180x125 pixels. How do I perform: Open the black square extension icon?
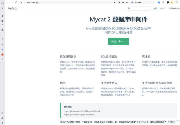coord(168,2)
